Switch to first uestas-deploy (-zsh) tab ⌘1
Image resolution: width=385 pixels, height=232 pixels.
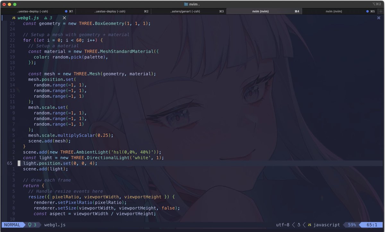[38, 11]
